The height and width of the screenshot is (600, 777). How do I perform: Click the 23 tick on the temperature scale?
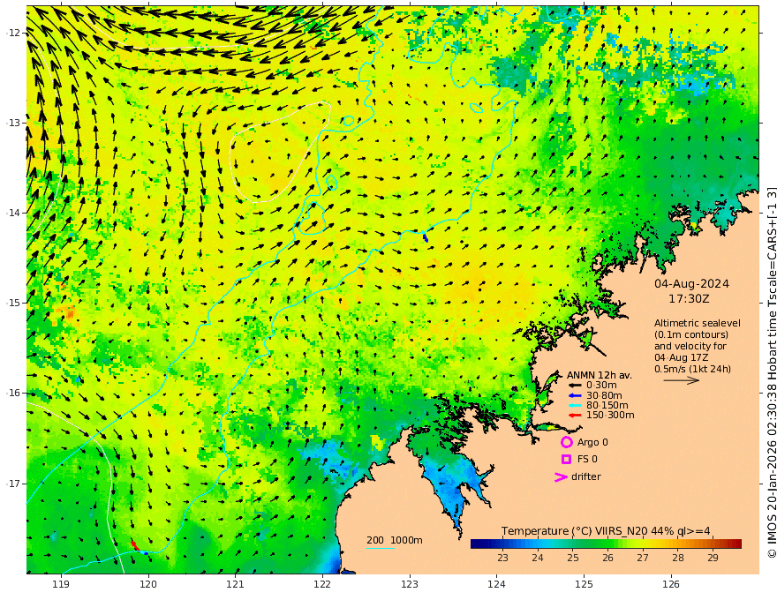[502, 558]
